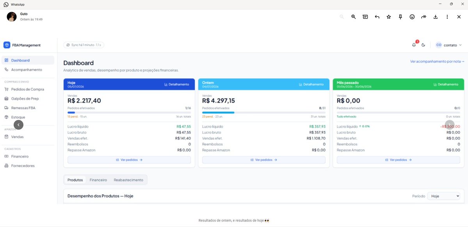
Task: Click the Hoje pedidos progress bar
Action: point(129,113)
